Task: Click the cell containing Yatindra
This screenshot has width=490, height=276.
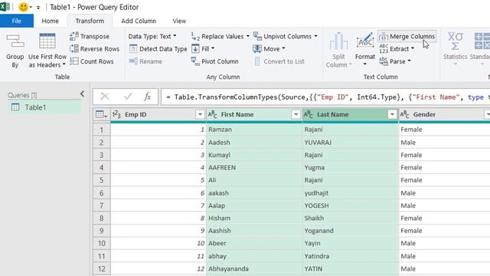Action: (351, 256)
